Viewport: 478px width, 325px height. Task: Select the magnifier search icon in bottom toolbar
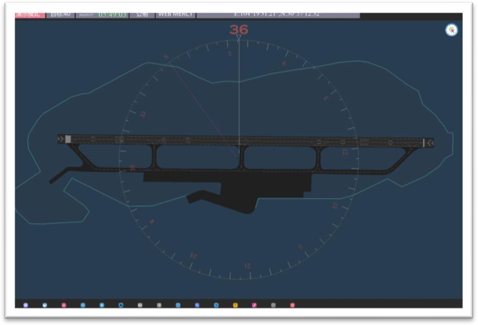coord(197,305)
